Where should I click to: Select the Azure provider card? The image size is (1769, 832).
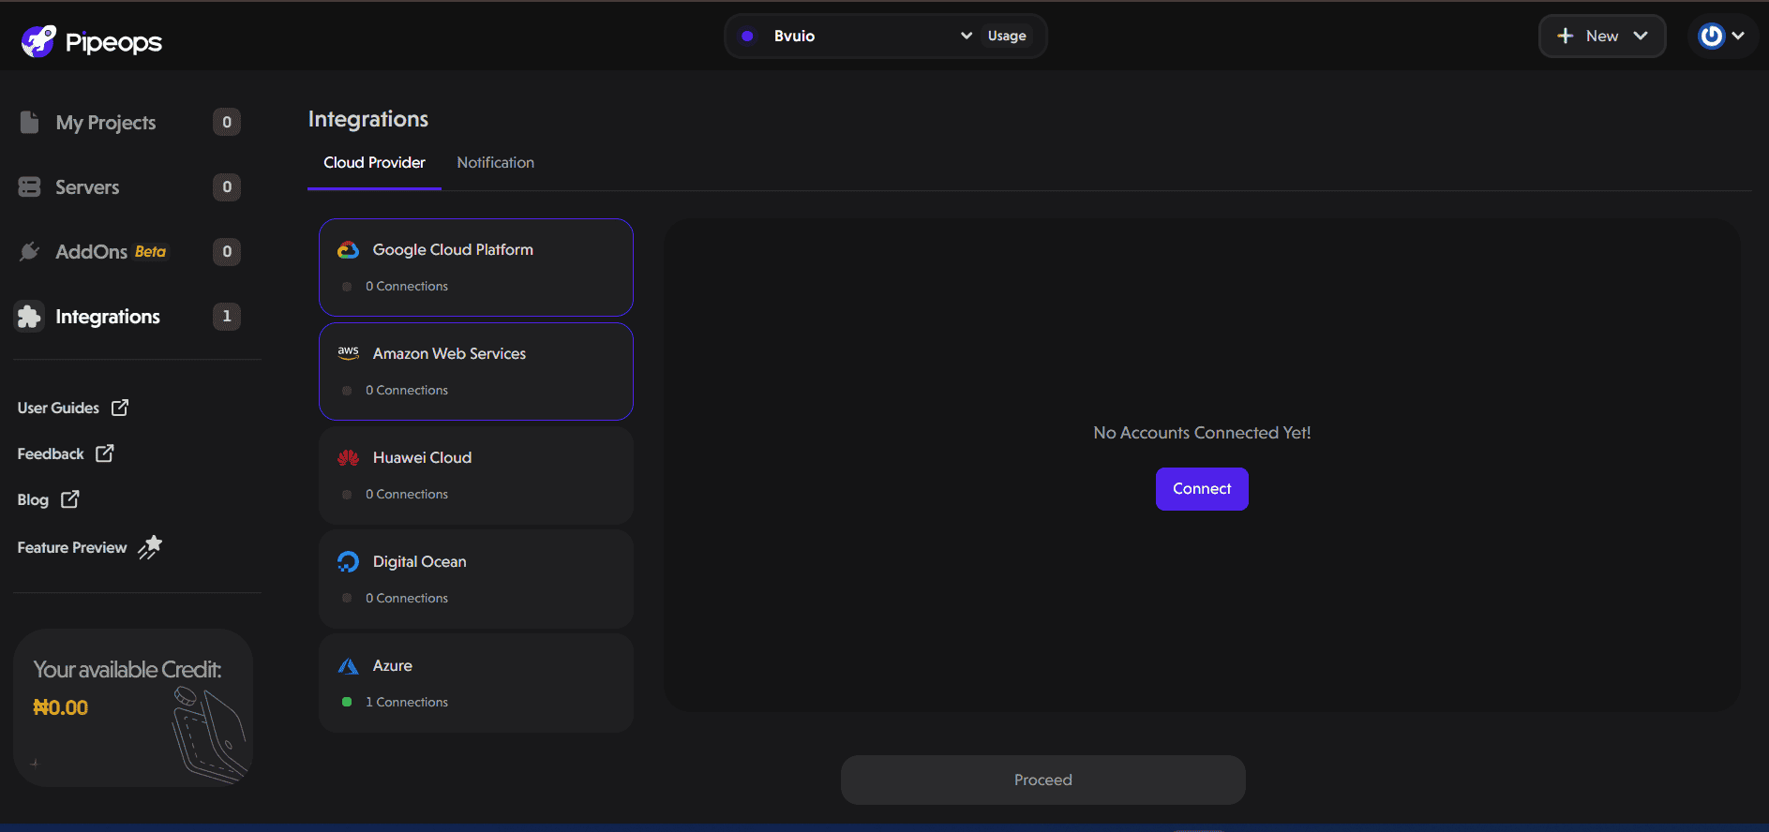476,683
